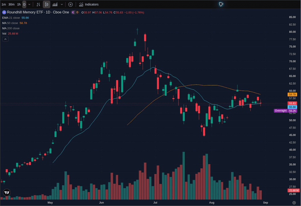Viewport: 301px width, 206px height.
Task: Open the timeframe dropdown arrow
Action: point(29,4)
